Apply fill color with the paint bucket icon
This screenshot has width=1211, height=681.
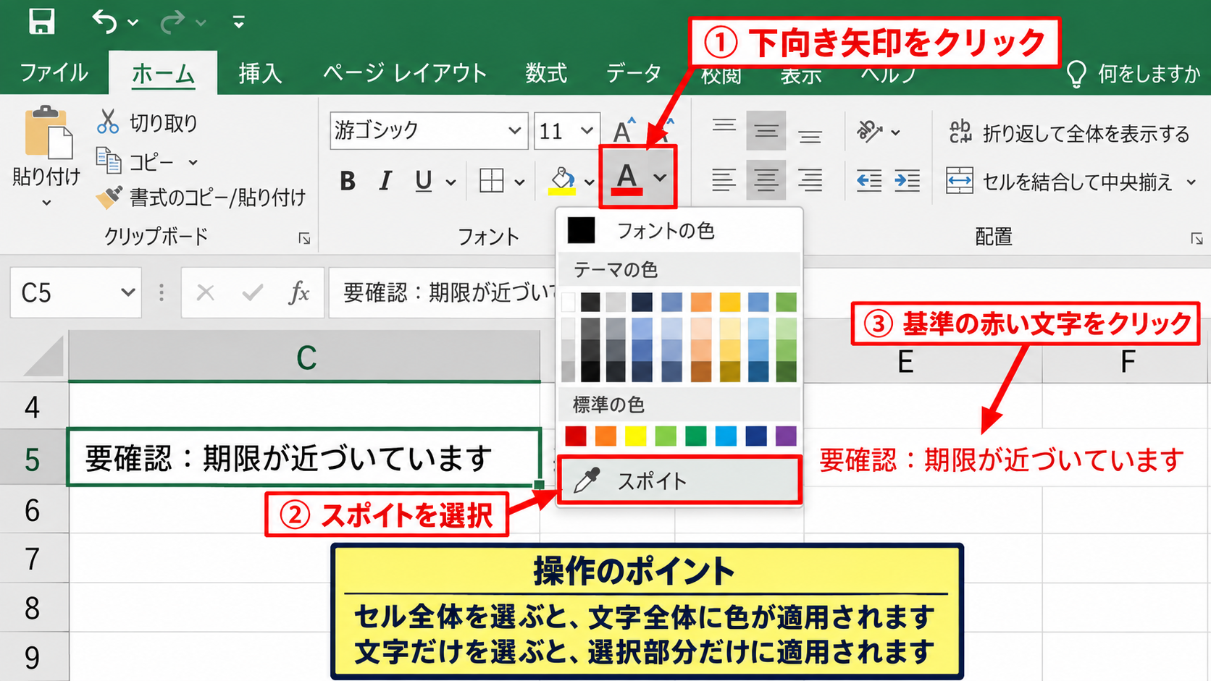click(563, 180)
